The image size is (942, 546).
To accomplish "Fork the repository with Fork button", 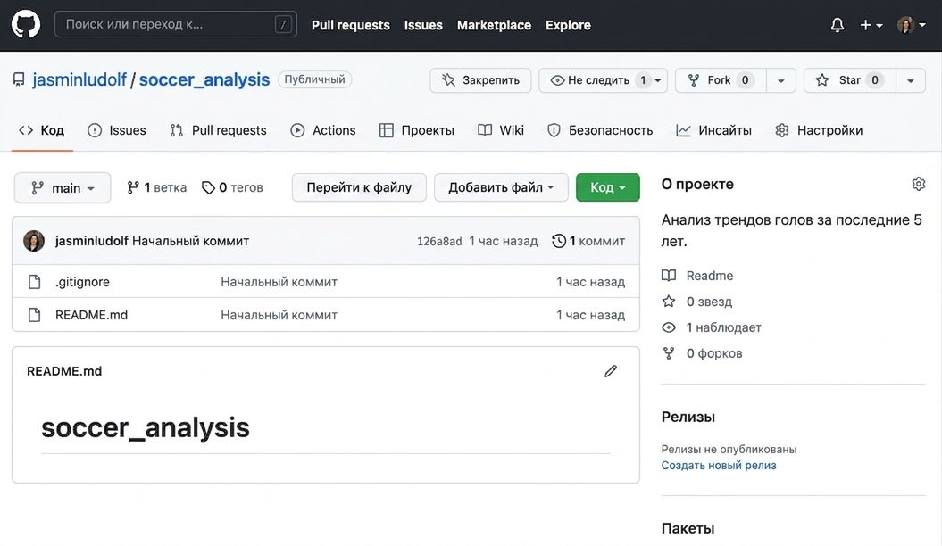I will coord(721,80).
